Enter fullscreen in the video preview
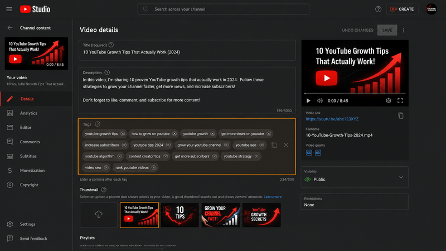446x251 pixels. pos(400,101)
